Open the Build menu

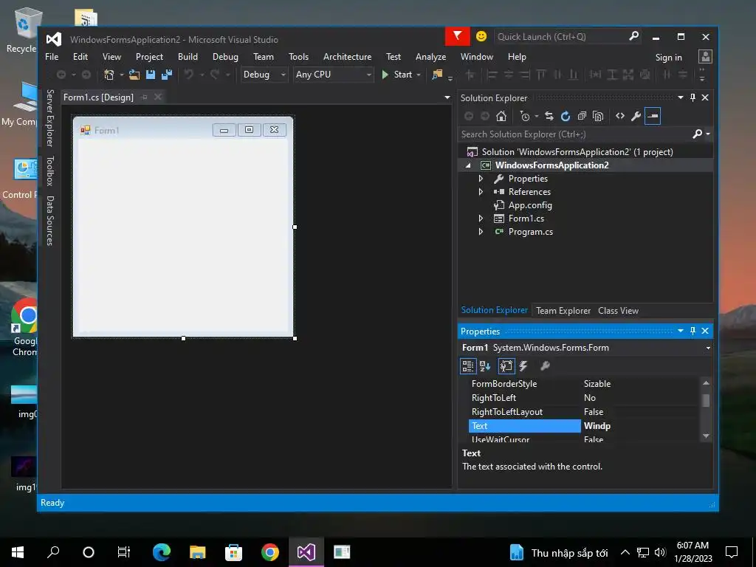click(x=188, y=57)
